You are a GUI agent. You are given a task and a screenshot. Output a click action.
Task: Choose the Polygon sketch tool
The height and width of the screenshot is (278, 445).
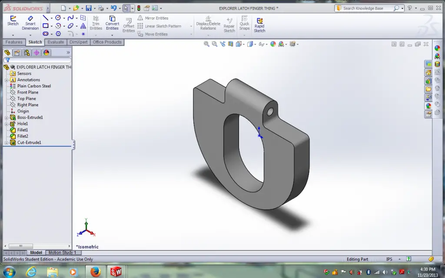pos(58,33)
